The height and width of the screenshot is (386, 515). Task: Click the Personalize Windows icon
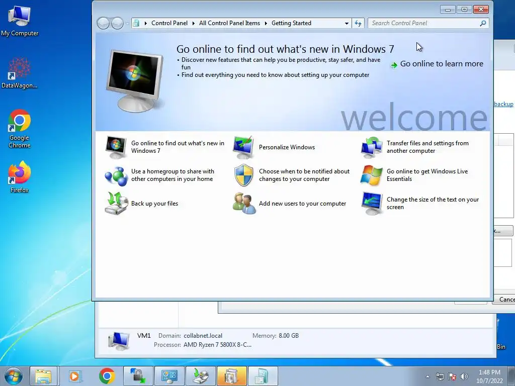[243, 147]
